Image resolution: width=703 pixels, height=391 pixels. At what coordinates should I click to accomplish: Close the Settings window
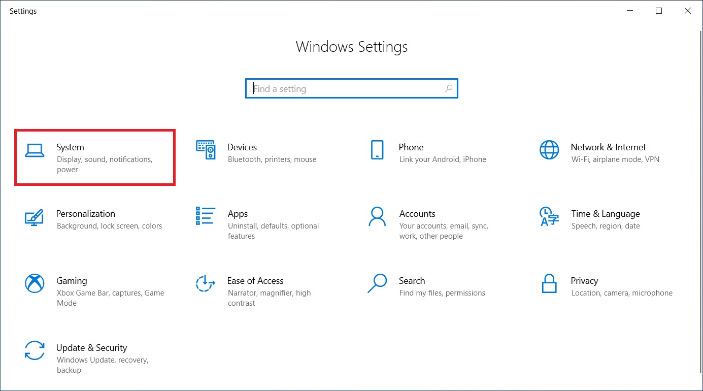pyautogui.click(x=688, y=11)
